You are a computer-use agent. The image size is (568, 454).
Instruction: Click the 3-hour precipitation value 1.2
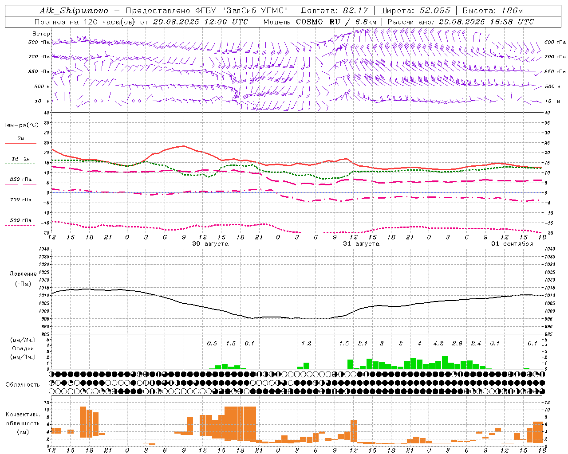coord(306,344)
